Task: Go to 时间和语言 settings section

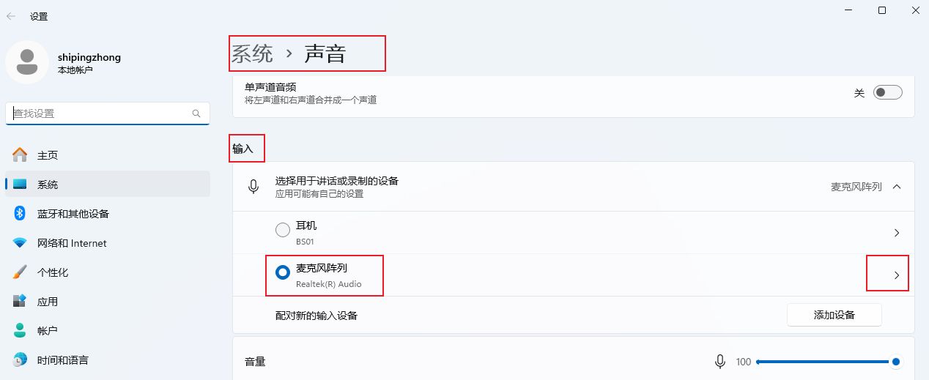Action: (x=62, y=360)
